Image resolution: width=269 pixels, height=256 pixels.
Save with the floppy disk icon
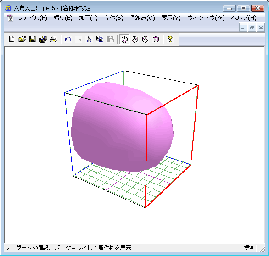pos(33,39)
